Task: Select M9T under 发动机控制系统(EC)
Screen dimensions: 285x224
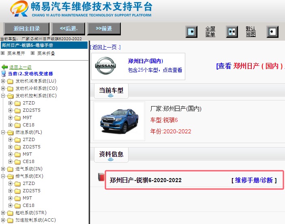Action: point(28,118)
